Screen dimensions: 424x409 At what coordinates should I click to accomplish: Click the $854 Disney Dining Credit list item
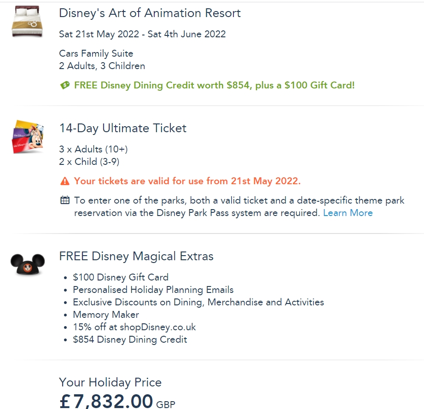[x=130, y=339]
